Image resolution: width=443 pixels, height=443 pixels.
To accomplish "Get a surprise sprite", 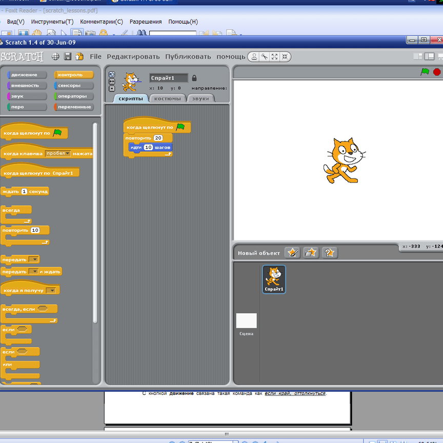I will [x=330, y=253].
